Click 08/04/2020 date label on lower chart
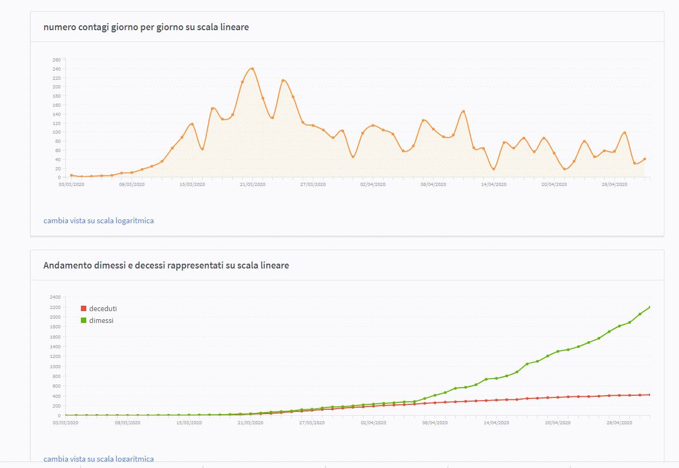Image resolution: width=679 pixels, height=468 pixels. (x=435, y=423)
